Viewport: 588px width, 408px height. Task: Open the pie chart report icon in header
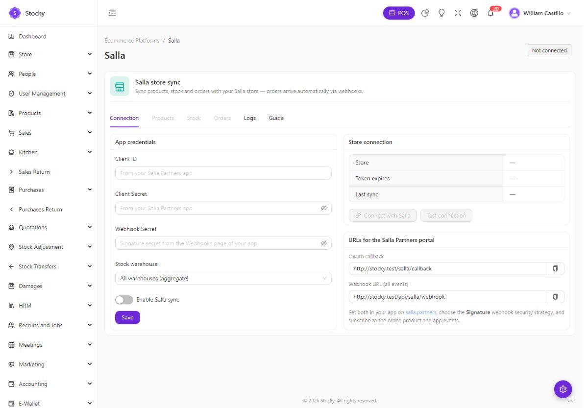point(425,13)
